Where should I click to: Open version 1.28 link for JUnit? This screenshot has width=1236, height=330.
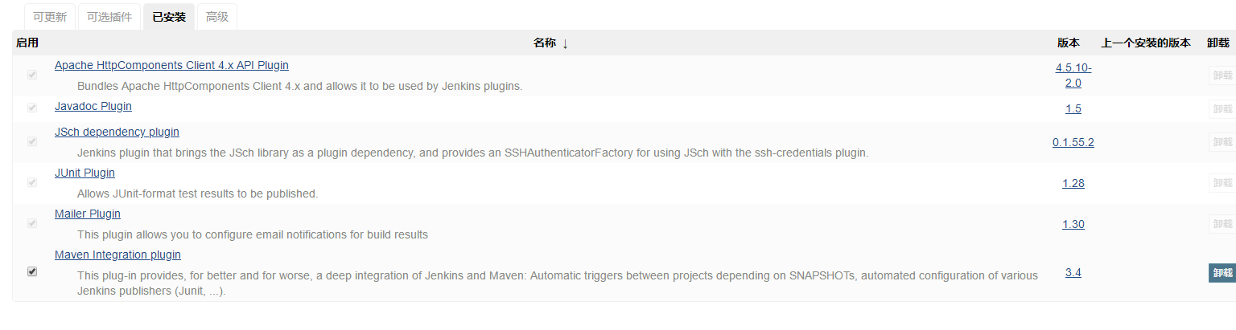click(1073, 183)
